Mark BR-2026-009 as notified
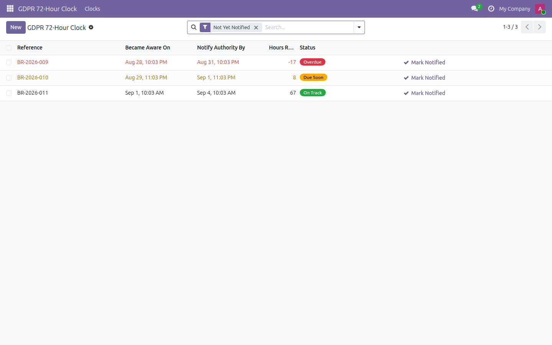The width and height of the screenshot is (552, 345). click(x=424, y=62)
